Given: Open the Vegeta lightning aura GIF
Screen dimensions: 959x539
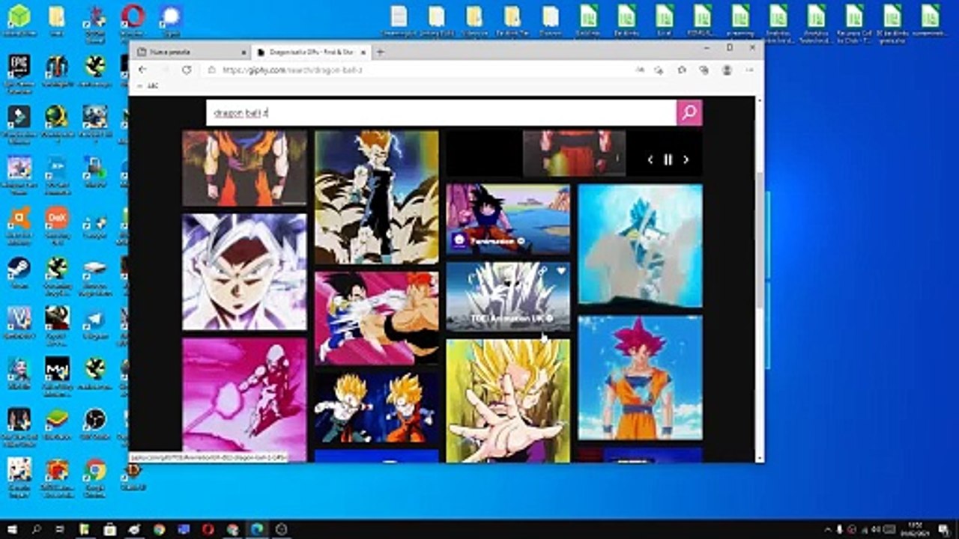Looking at the screenshot, I should [376, 197].
